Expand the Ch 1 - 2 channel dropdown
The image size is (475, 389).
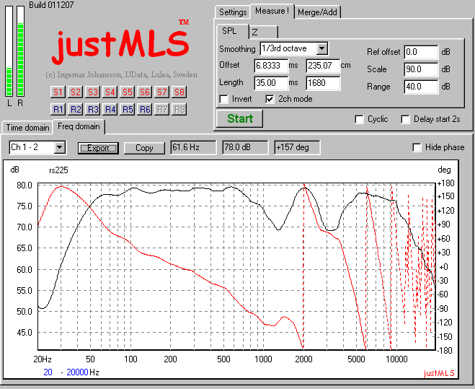(60, 148)
